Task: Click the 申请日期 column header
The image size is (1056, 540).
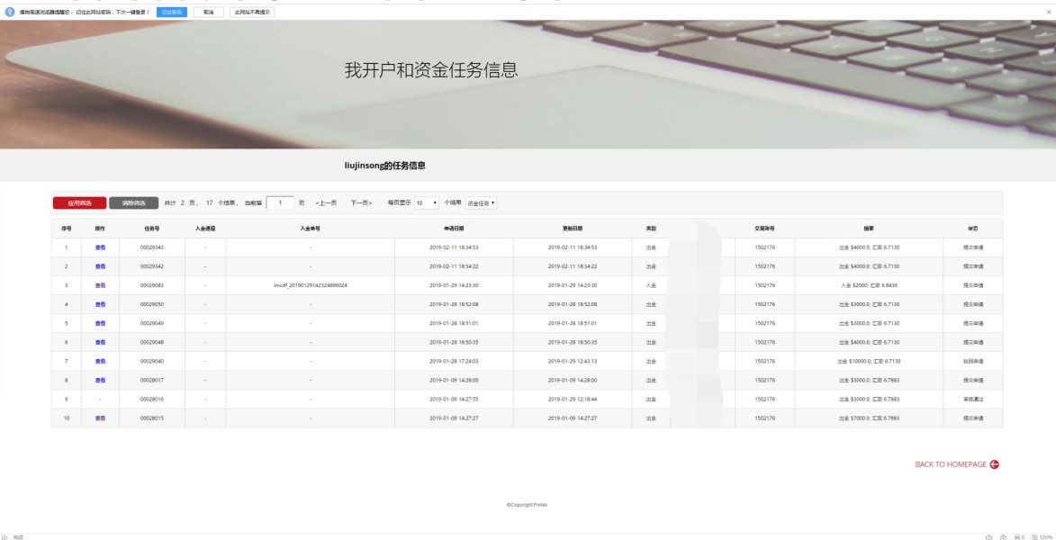Action: coord(454,229)
